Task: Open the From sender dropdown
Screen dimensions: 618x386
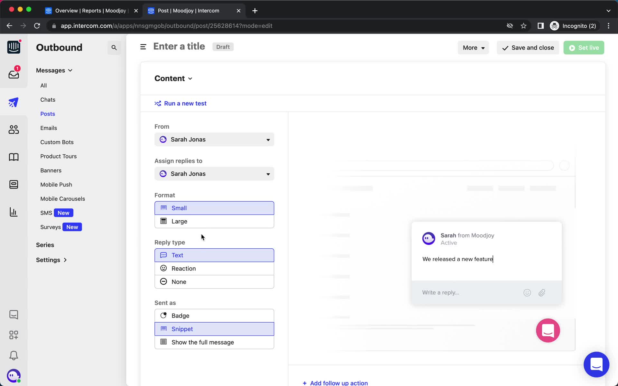Action: (x=214, y=140)
